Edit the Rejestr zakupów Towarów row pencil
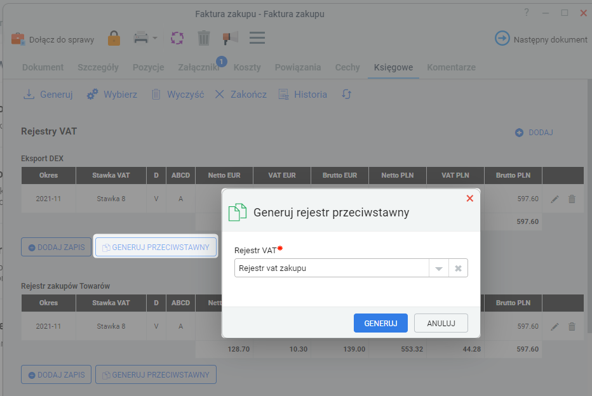Viewport: 592px width, 396px height. pos(555,327)
